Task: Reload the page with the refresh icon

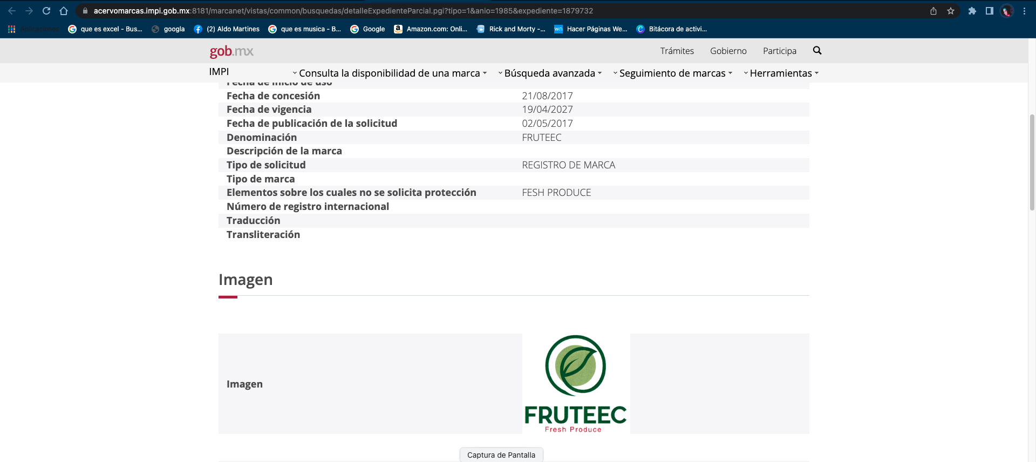Action: pyautogui.click(x=46, y=11)
